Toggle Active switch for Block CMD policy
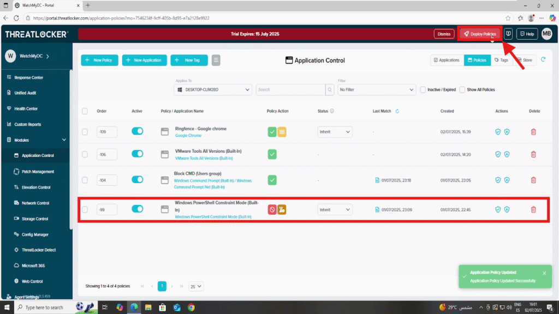 click(x=137, y=179)
